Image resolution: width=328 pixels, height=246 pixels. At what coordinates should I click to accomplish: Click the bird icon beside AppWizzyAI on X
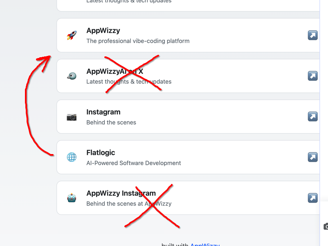tap(72, 76)
